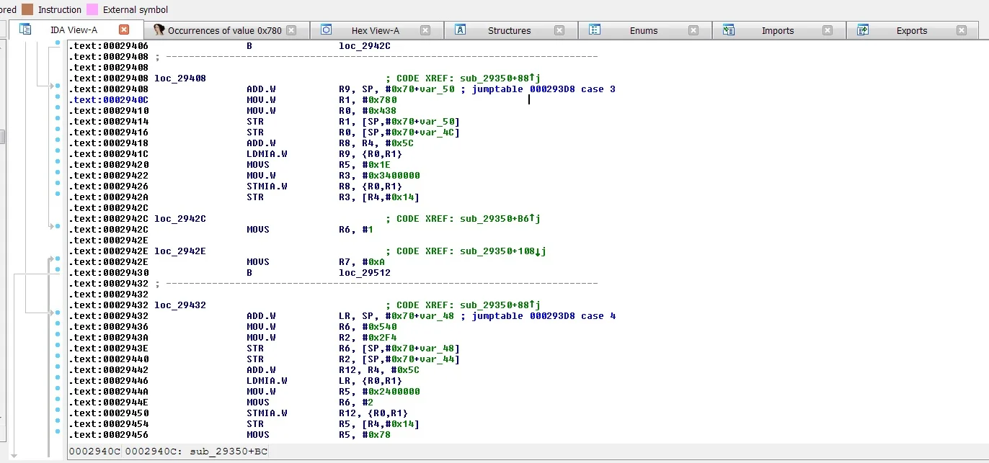
Task: Close the Hex View-A tab
Action: coord(425,30)
